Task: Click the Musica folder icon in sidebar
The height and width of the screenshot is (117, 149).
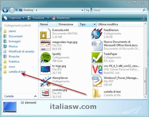Action: (x=5, y=46)
